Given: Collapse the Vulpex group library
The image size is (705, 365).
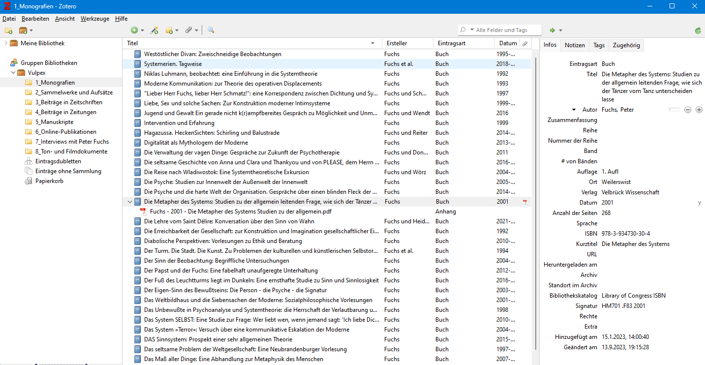Looking at the screenshot, I should 13,73.
